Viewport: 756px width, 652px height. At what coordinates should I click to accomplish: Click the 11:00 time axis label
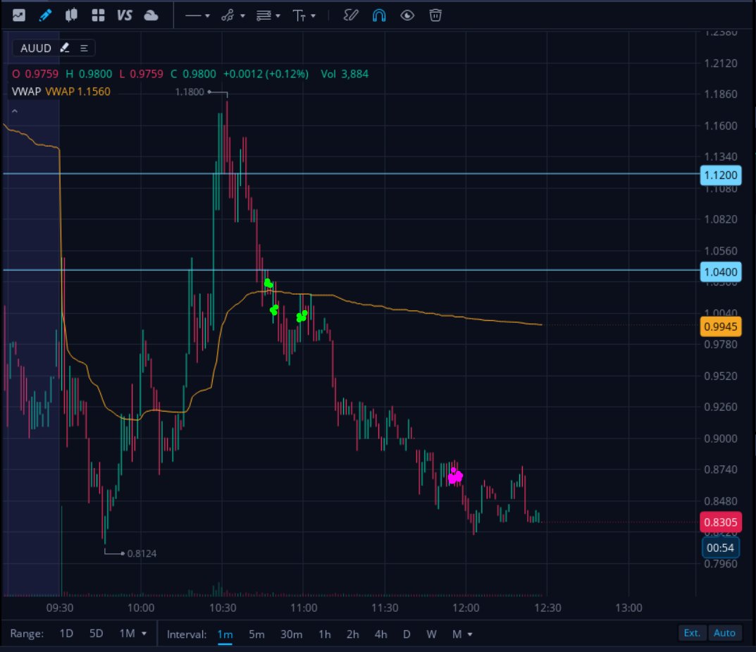click(304, 608)
